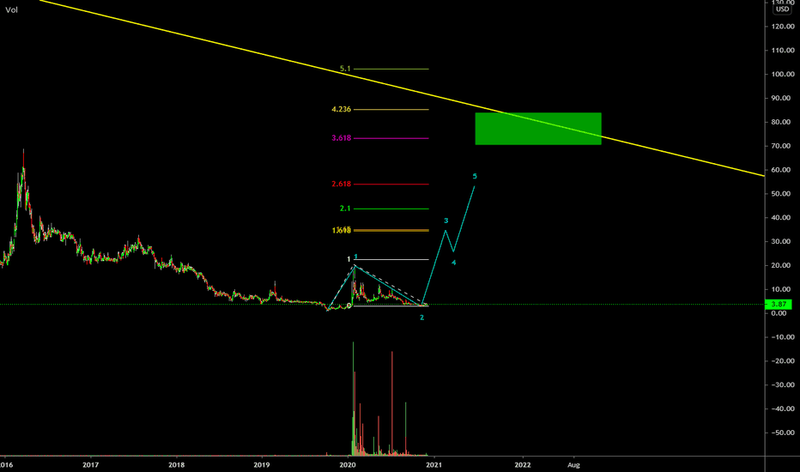Click 2020 on the time axis

click(x=348, y=465)
